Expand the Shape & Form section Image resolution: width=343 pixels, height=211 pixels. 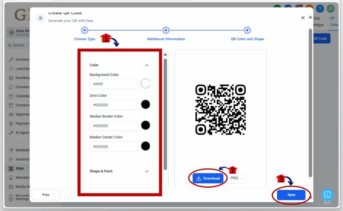147,171
